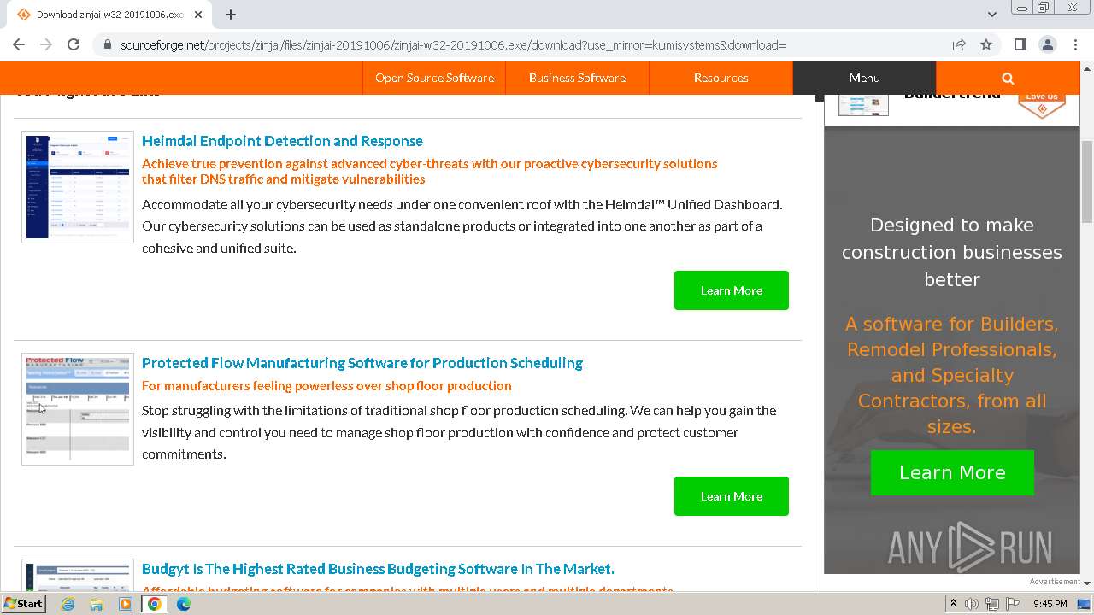Viewport: 1094px width, 615px height.
Task: Click the Action Center flag icon
Action: tap(1013, 604)
